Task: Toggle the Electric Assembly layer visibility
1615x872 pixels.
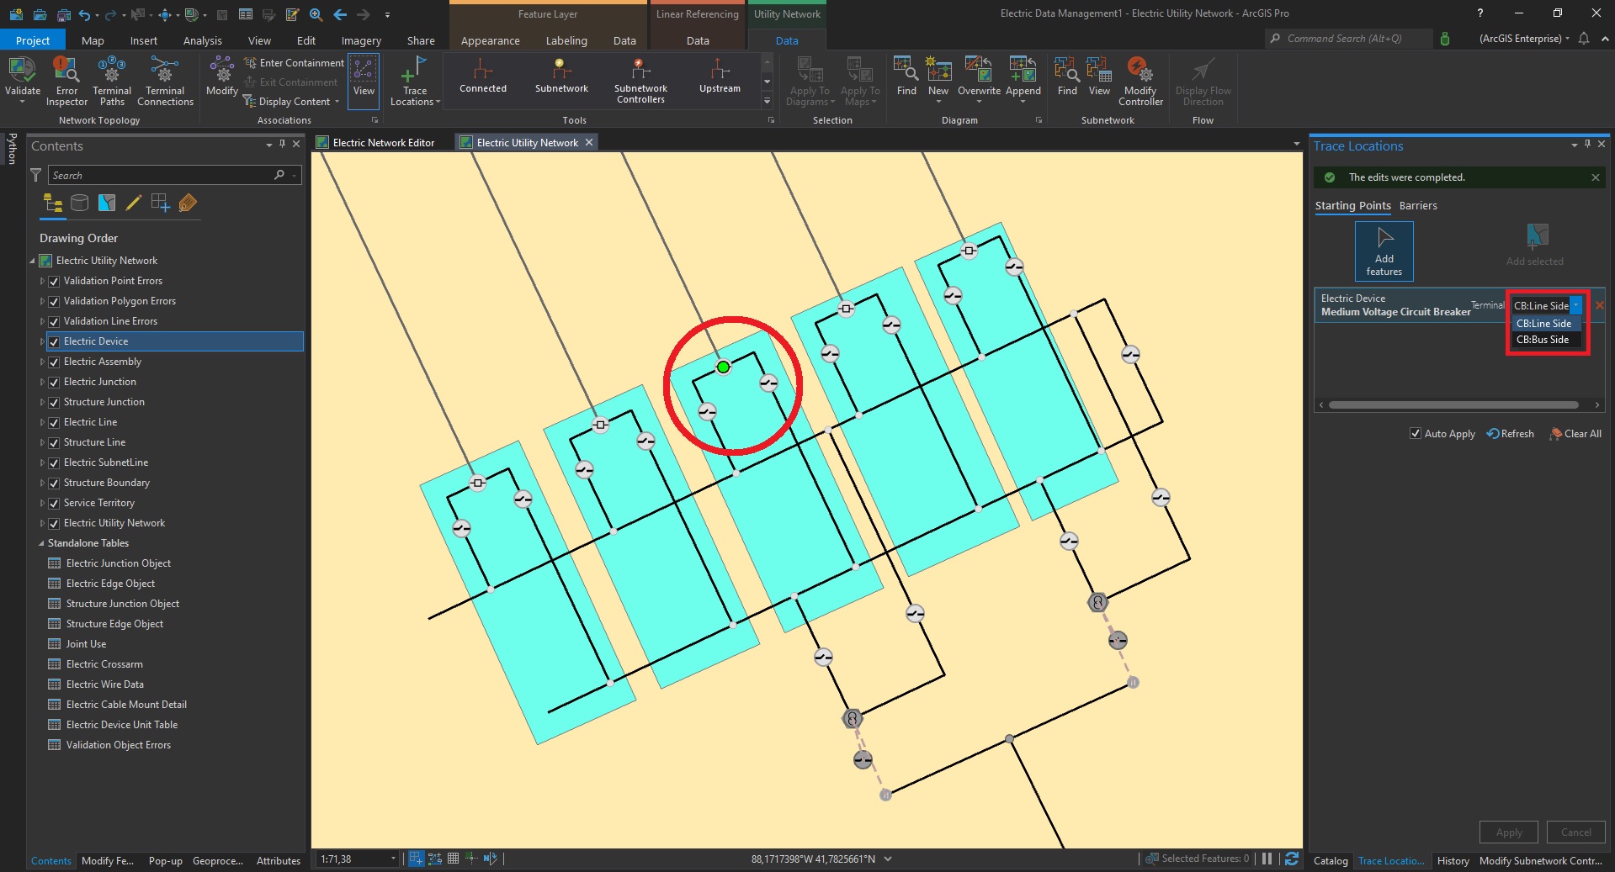Action: coord(54,362)
